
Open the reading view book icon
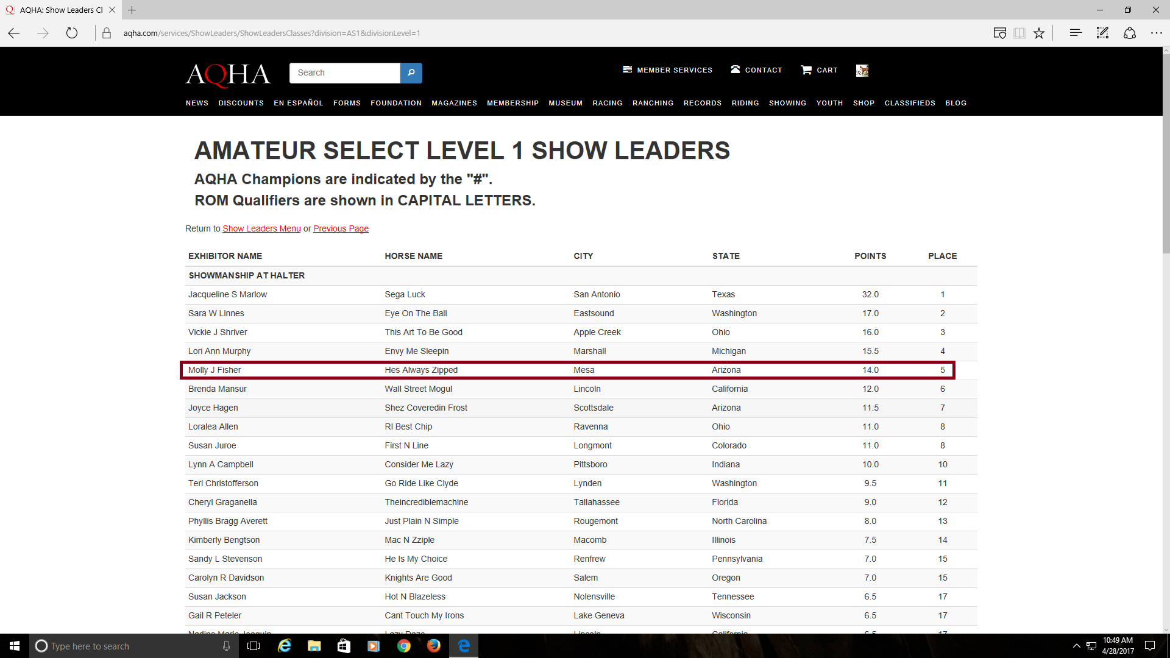click(1019, 33)
